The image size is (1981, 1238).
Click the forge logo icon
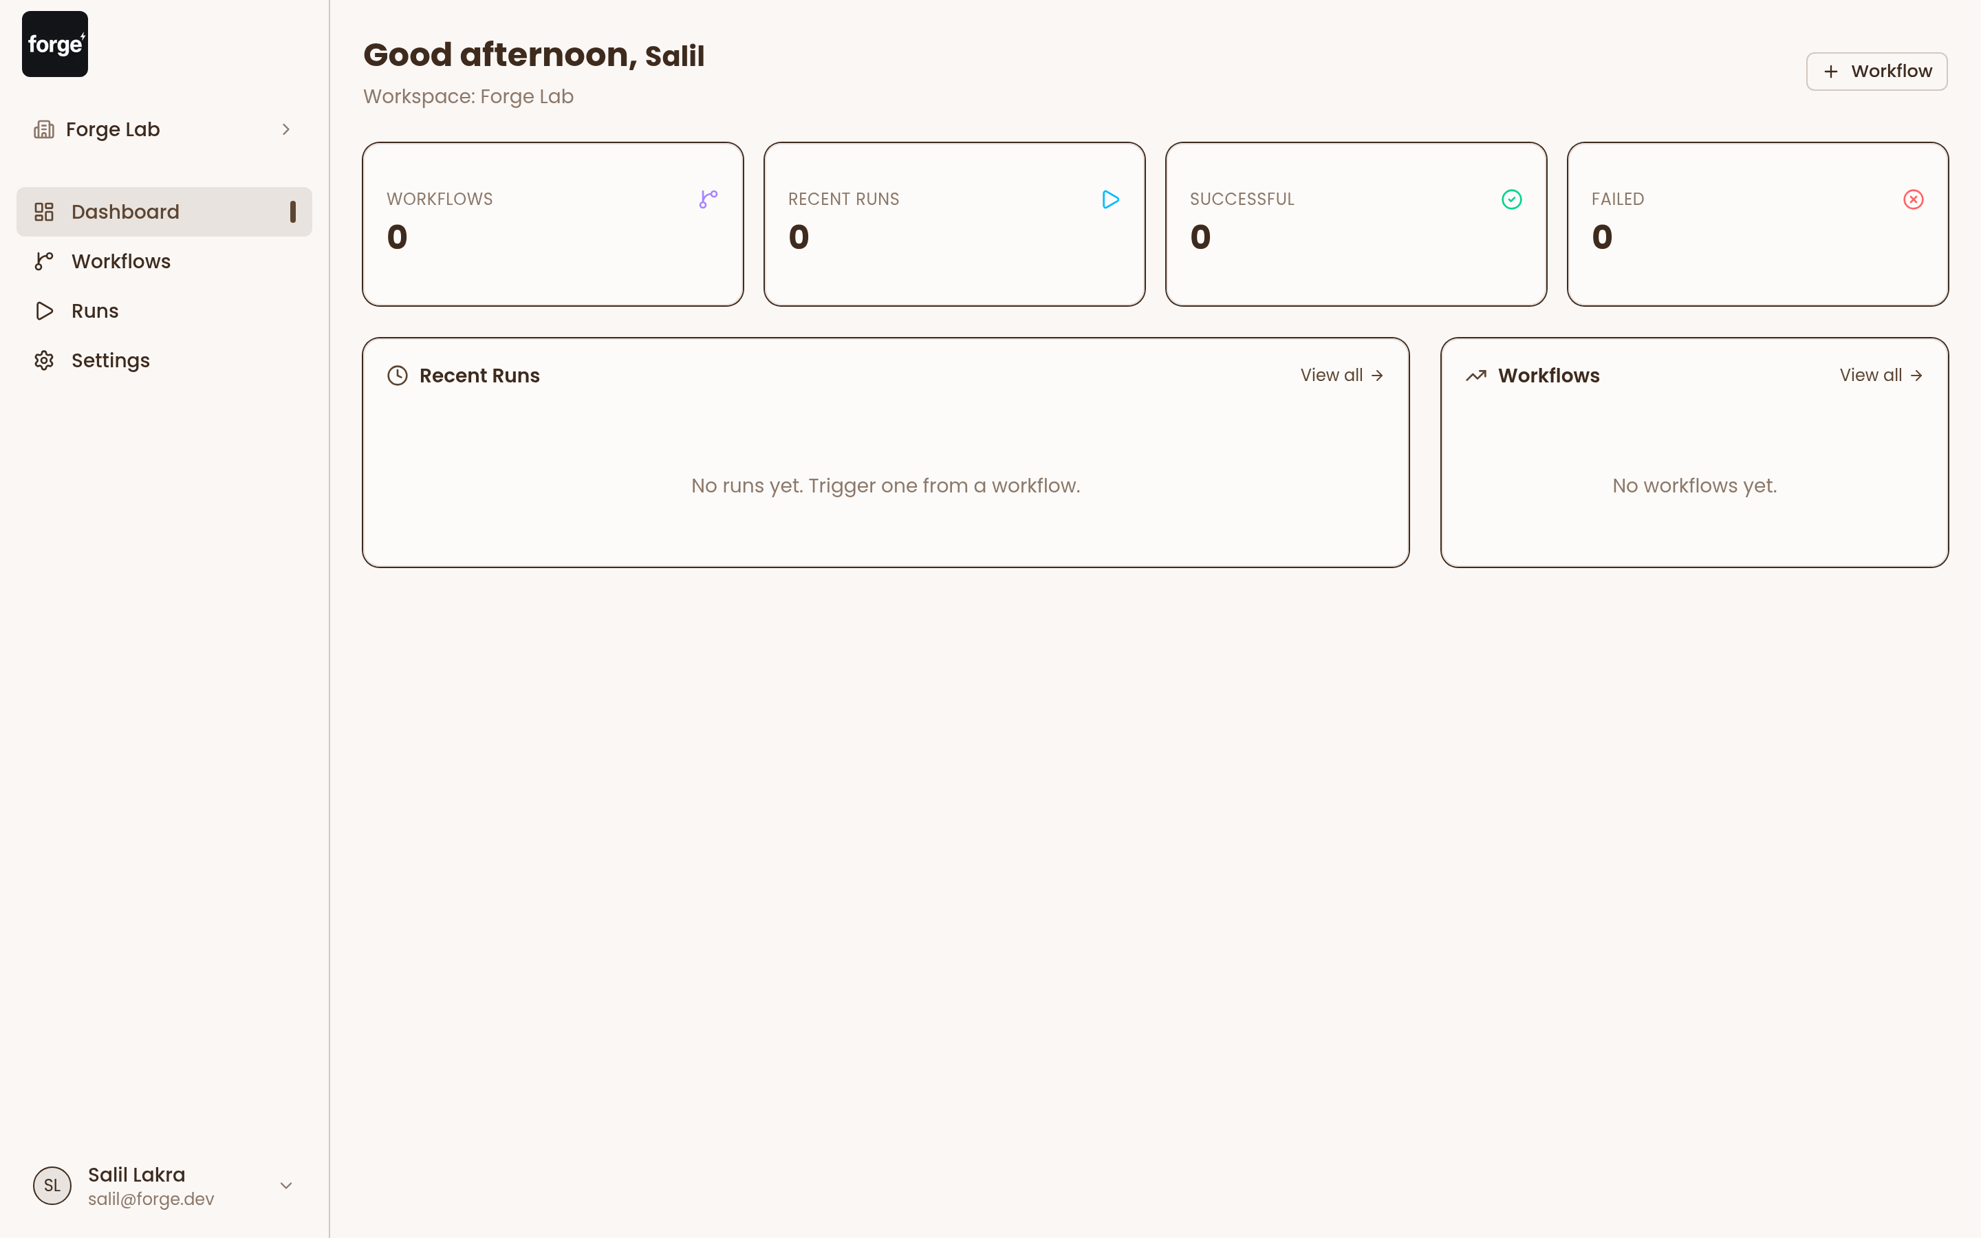55,44
